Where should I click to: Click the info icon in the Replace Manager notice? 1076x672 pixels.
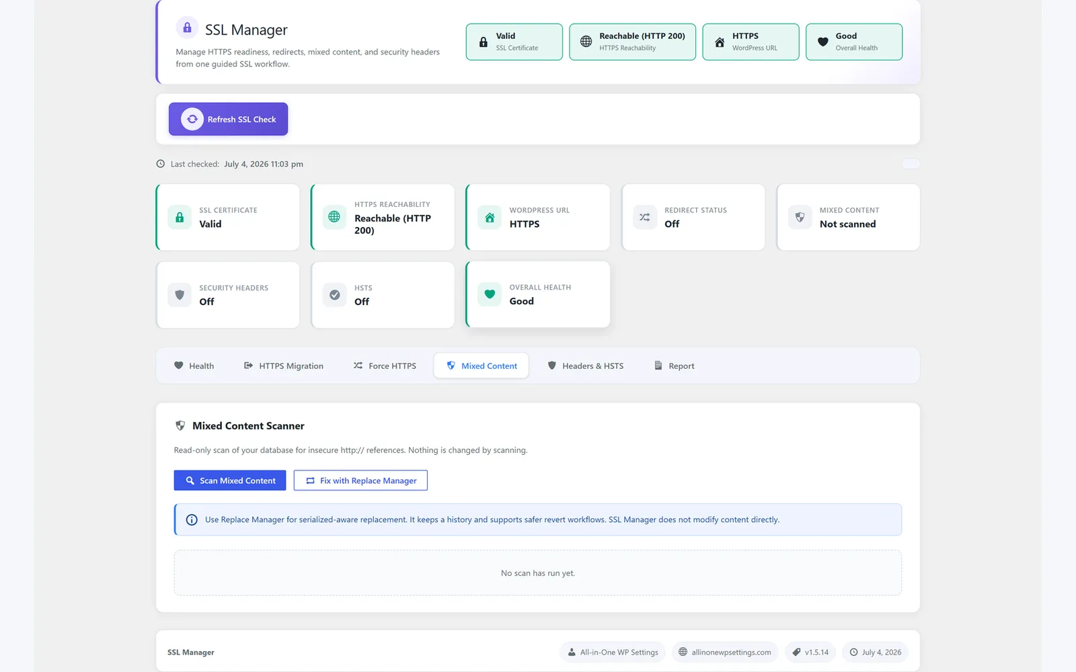point(192,519)
